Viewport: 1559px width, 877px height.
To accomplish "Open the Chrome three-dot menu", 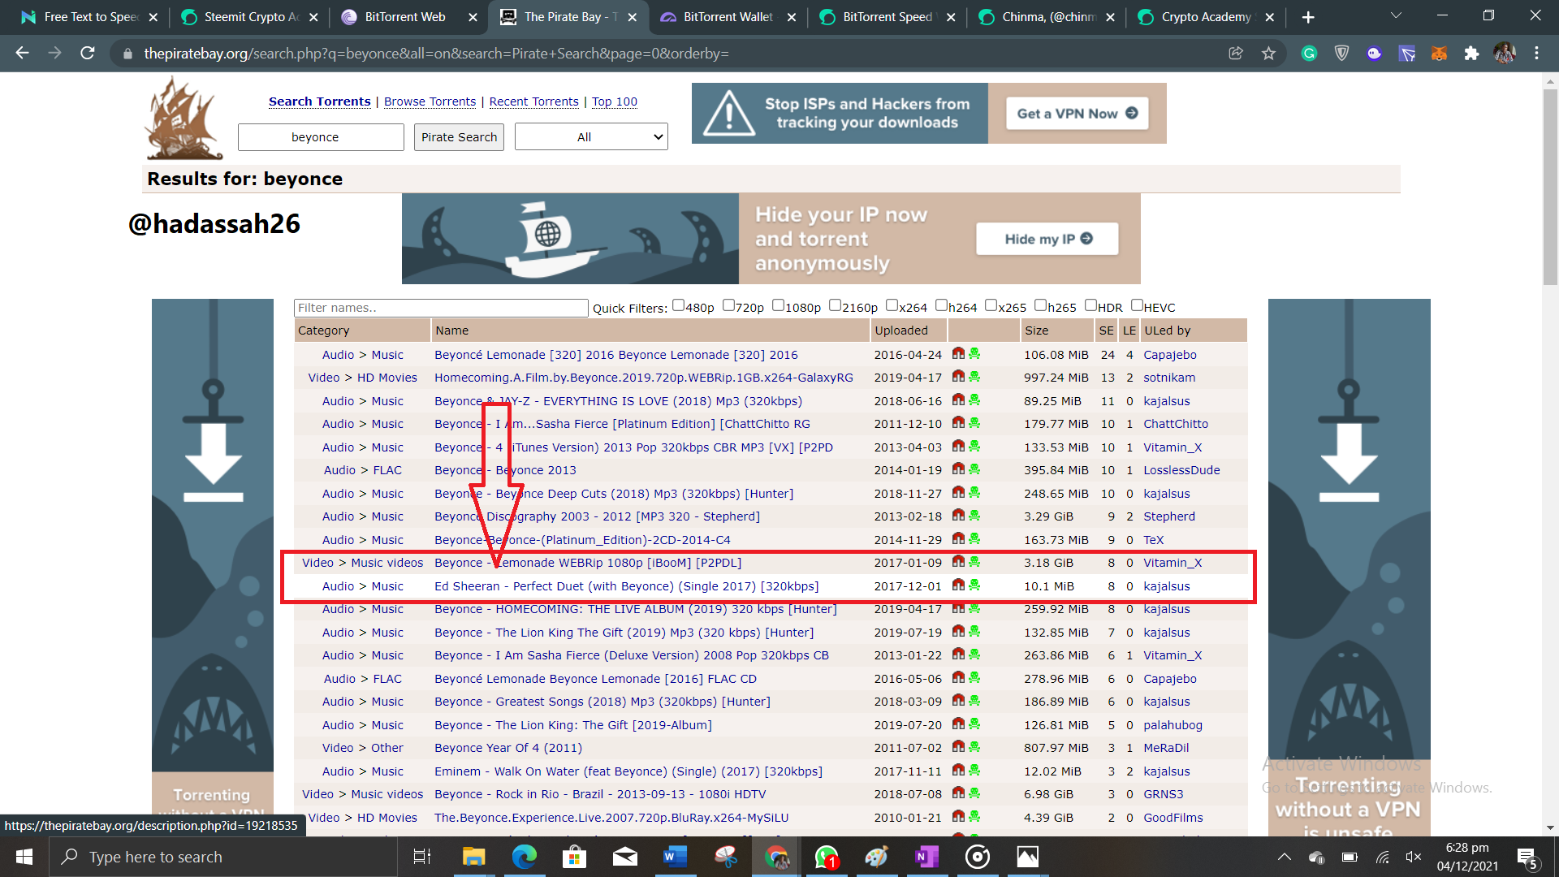I will (1536, 54).
